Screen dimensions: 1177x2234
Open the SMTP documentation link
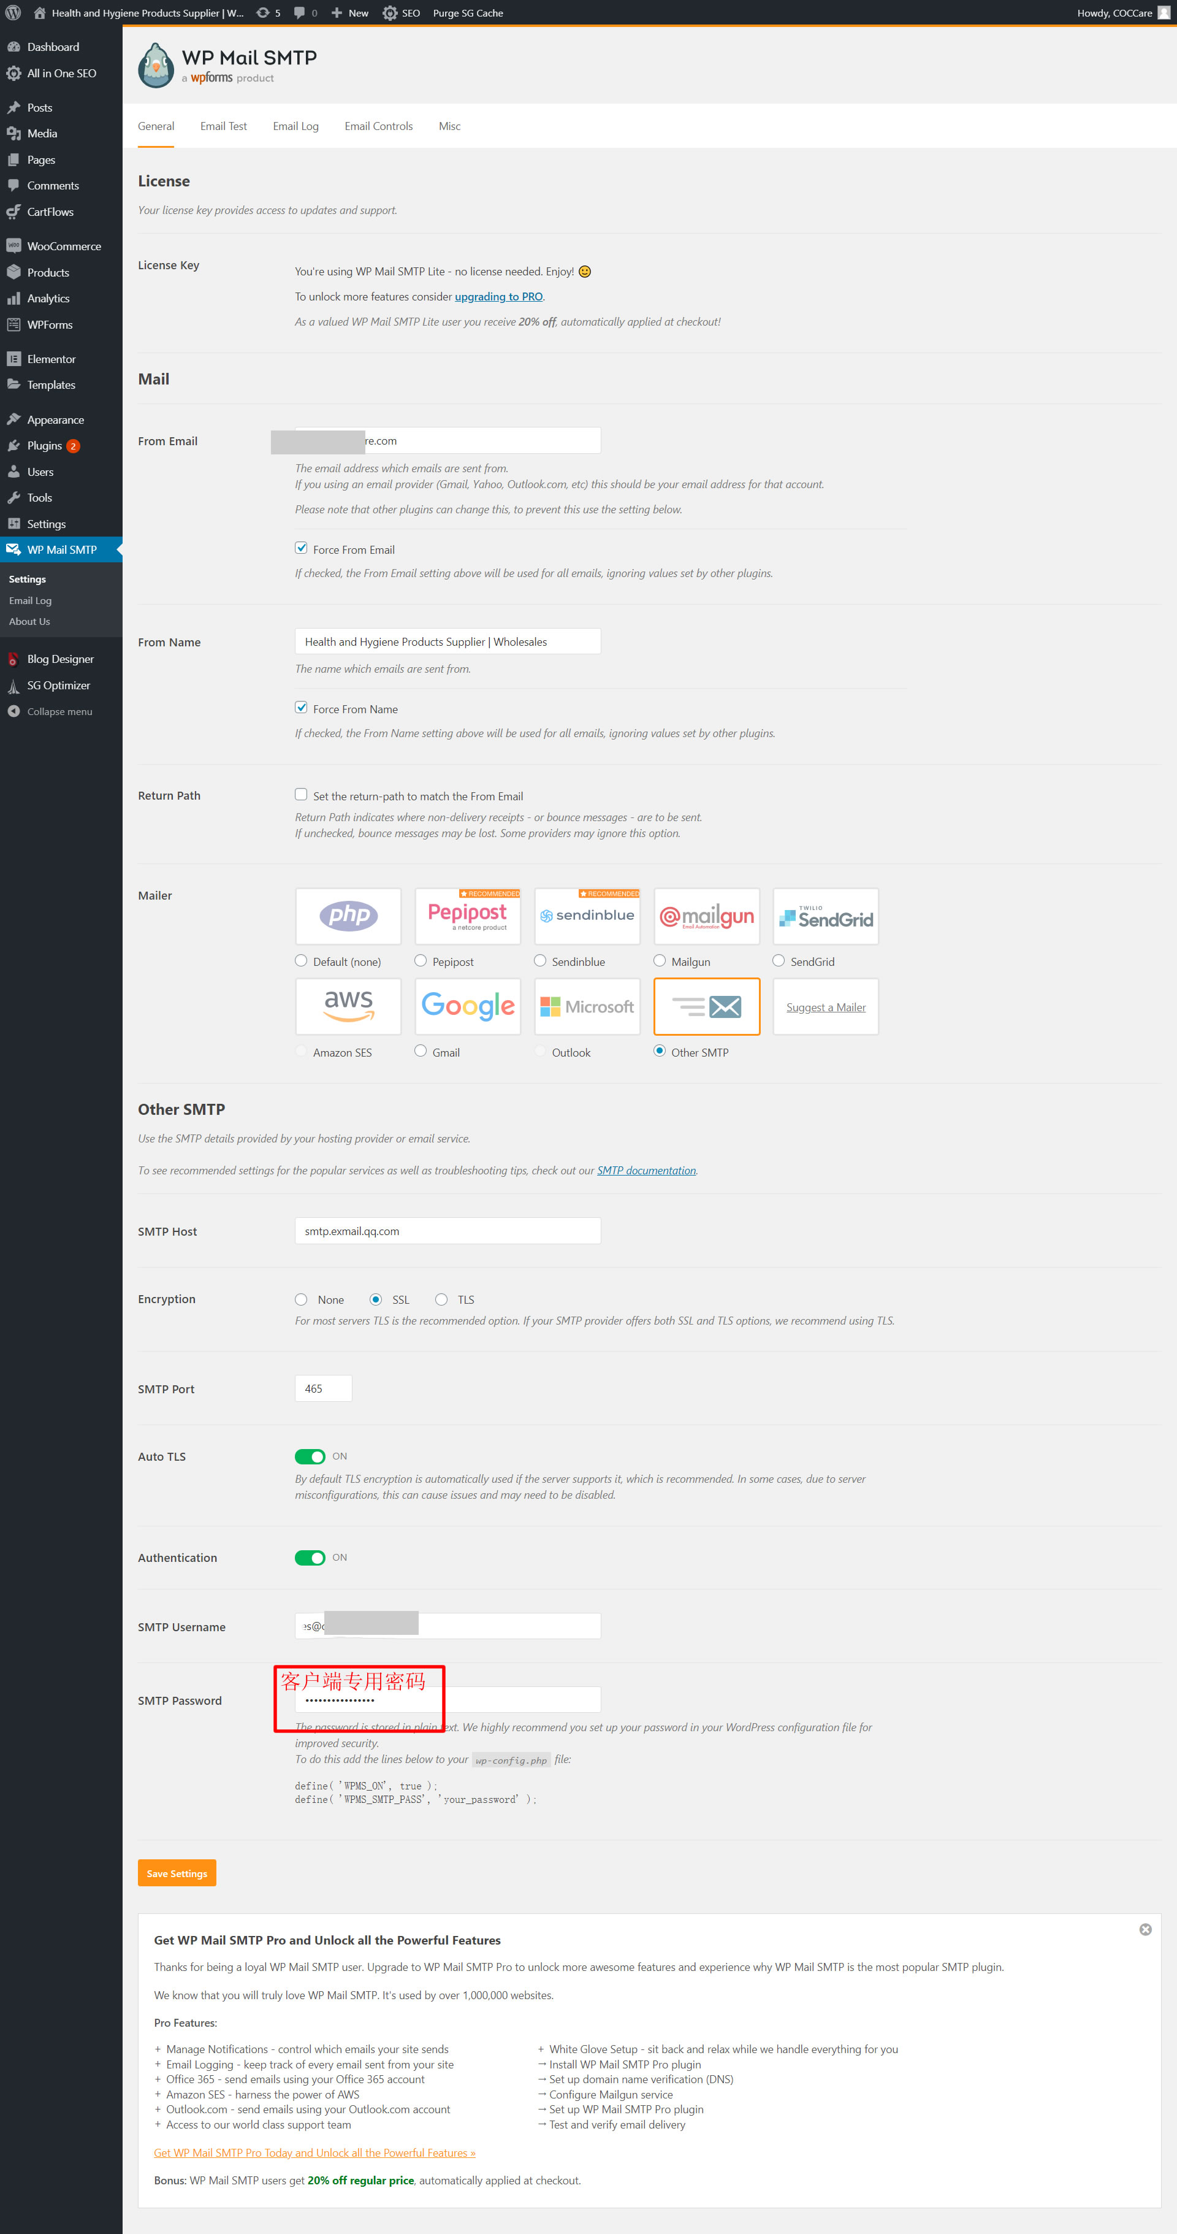[647, 1171]
